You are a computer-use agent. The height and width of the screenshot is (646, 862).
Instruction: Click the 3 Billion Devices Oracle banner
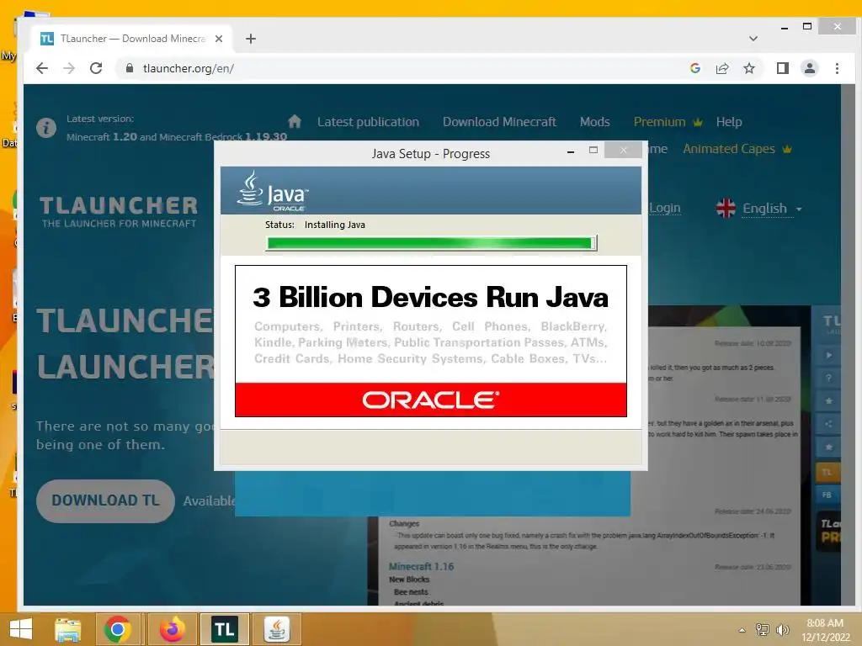pyautogui.click(x=430, y=341)
